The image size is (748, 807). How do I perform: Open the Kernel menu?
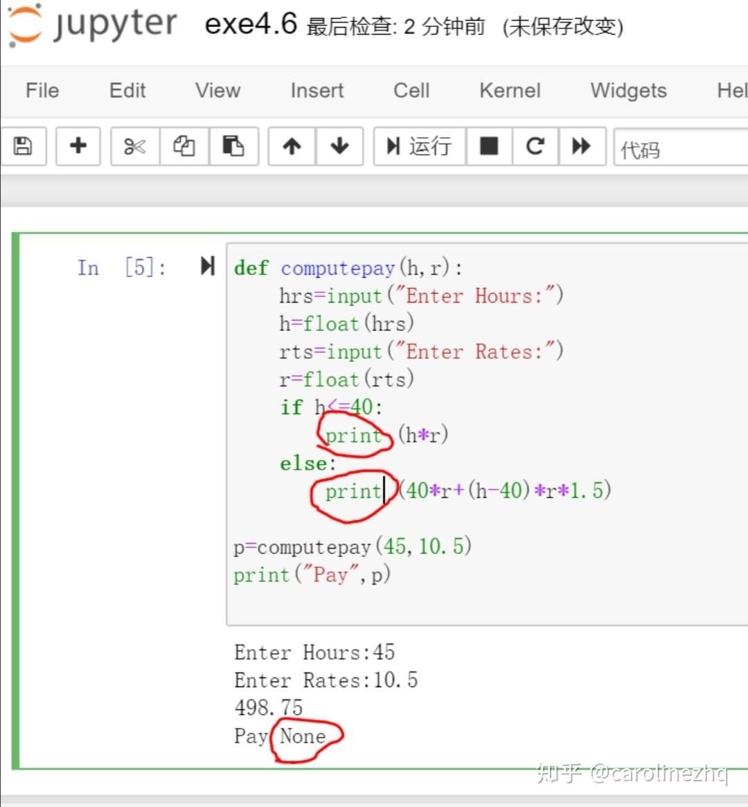coord(510,90)
